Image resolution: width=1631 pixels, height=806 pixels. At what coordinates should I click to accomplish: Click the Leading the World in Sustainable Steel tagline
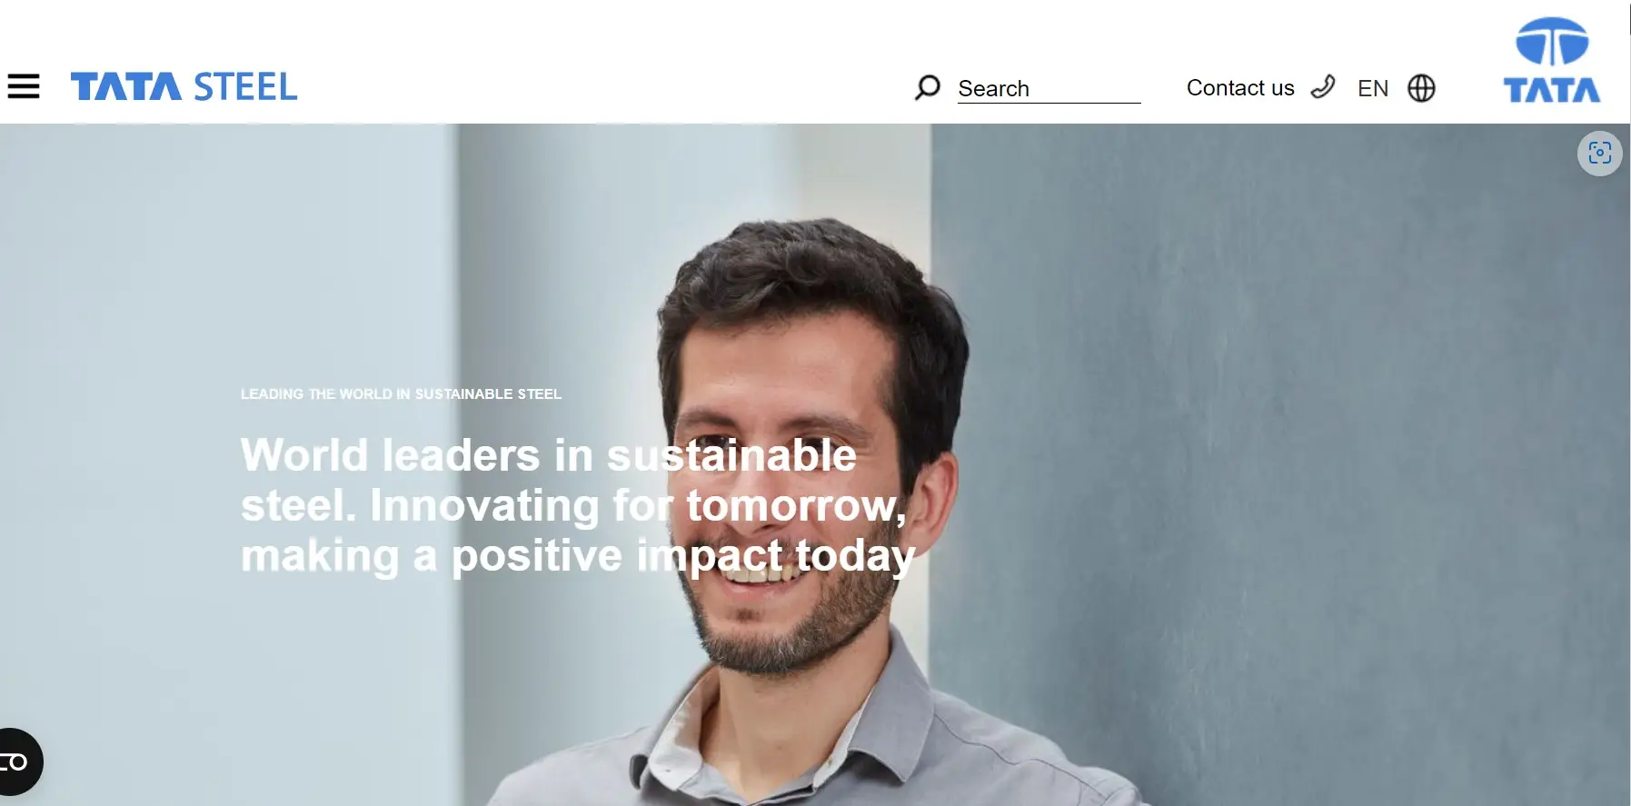click(401, 393)
